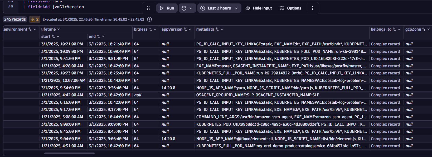The image size is (432, 157).
Task: Select metadata cell starting NODE_JS_APP_NAME:yarn
Action: click(281, 88)
